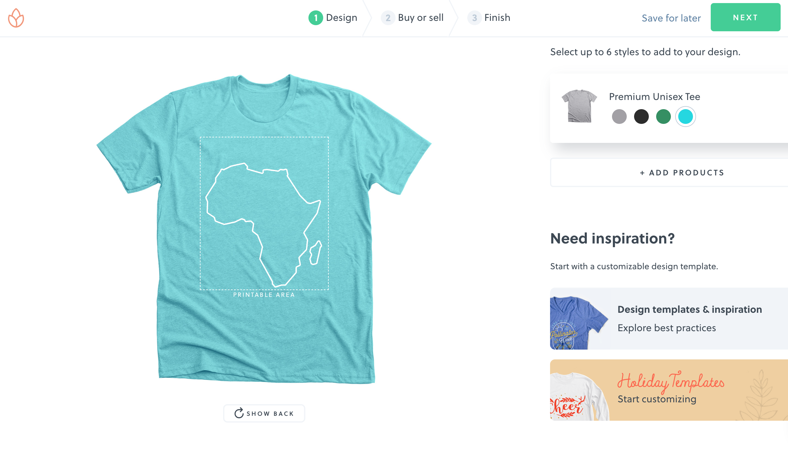Go to the Finish step

coord(497,18)
